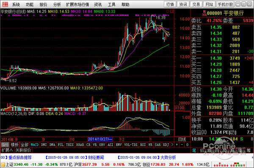
Task: Click the 日线 period selector
Action: pyautogui.click(x=182, y=139)
